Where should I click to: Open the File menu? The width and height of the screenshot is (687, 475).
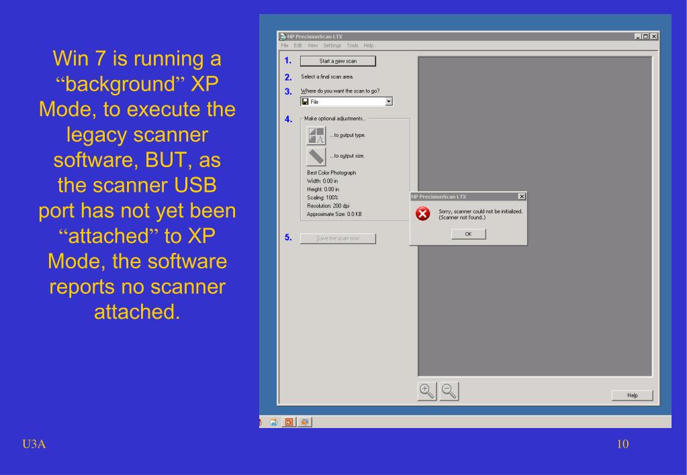285,46
